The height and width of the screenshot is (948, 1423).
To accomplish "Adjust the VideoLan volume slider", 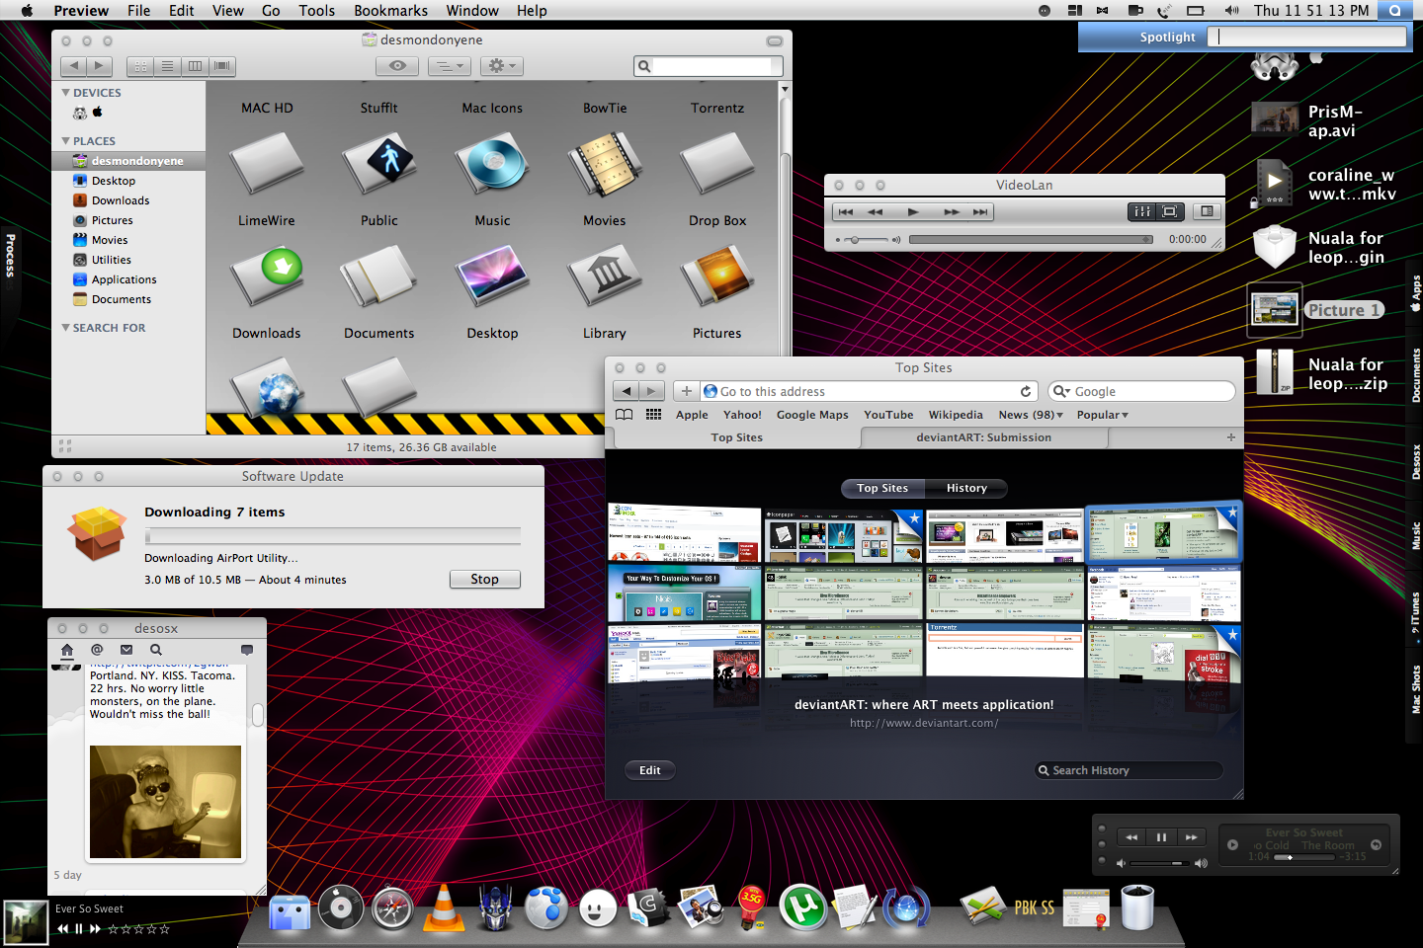I will [x=868, y=240].
